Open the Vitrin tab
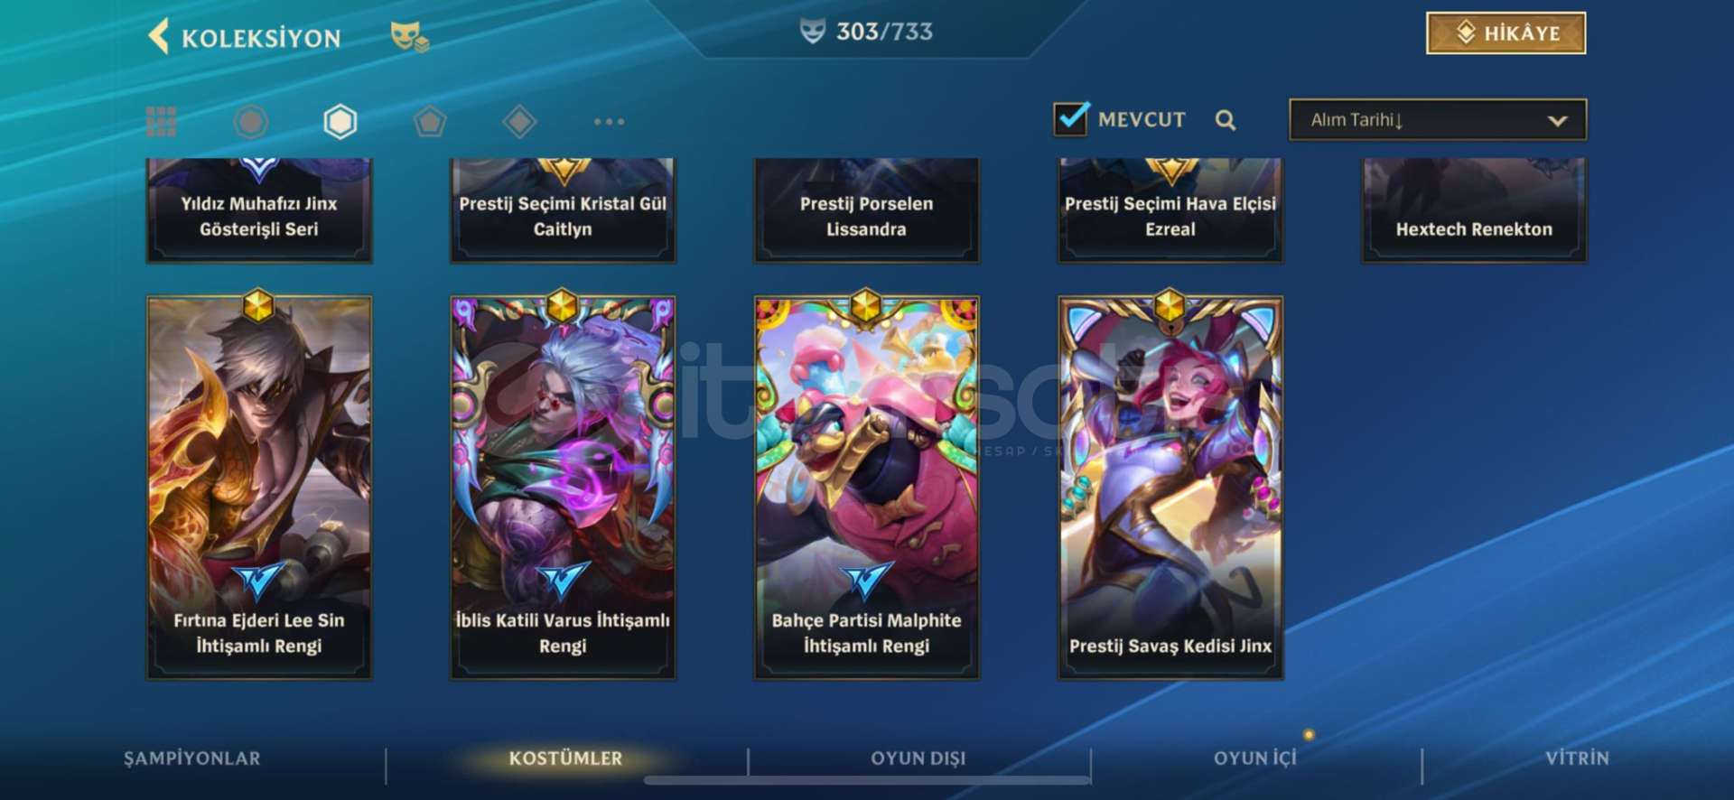Image resolution: width=1734 pixels, height=800 pixels. click(x=1577, y=758)
